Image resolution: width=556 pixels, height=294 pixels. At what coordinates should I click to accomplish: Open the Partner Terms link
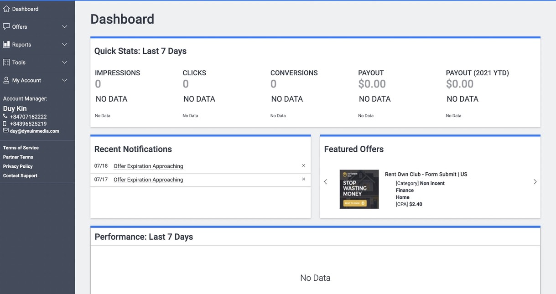point(18,157)
